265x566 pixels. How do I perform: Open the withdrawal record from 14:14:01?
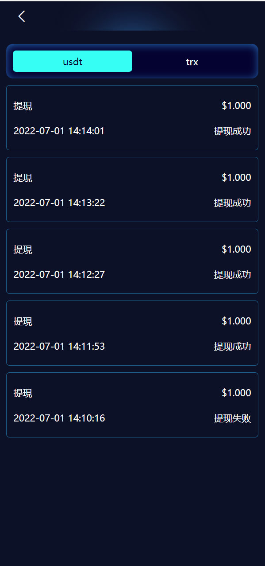(132, 117)
